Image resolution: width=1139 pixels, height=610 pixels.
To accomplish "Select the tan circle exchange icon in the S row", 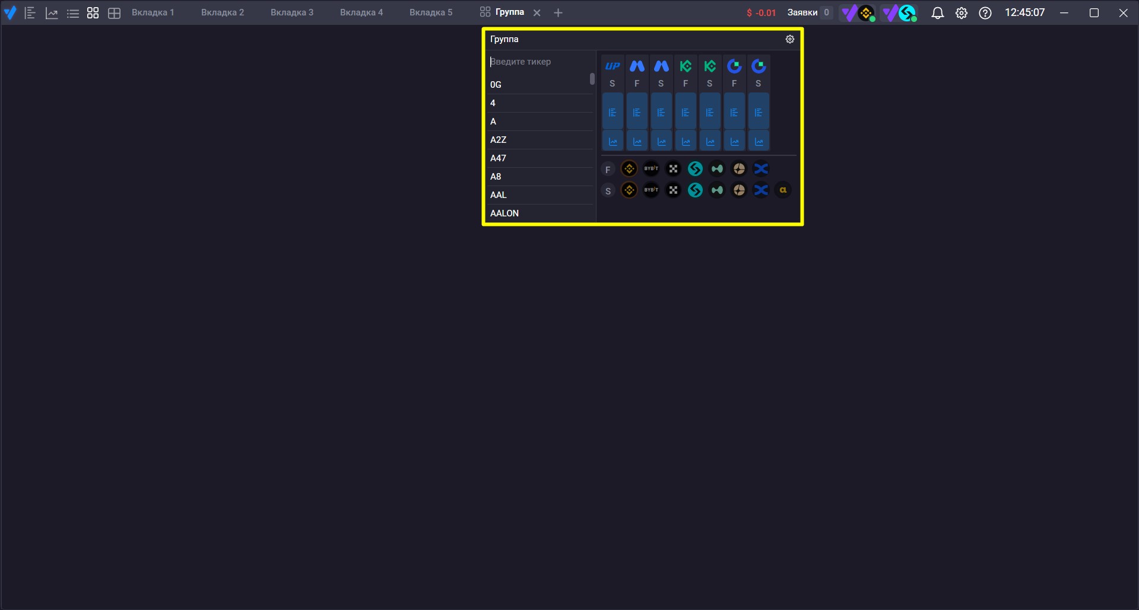I will pyautogui.click(x=739, y=190).
